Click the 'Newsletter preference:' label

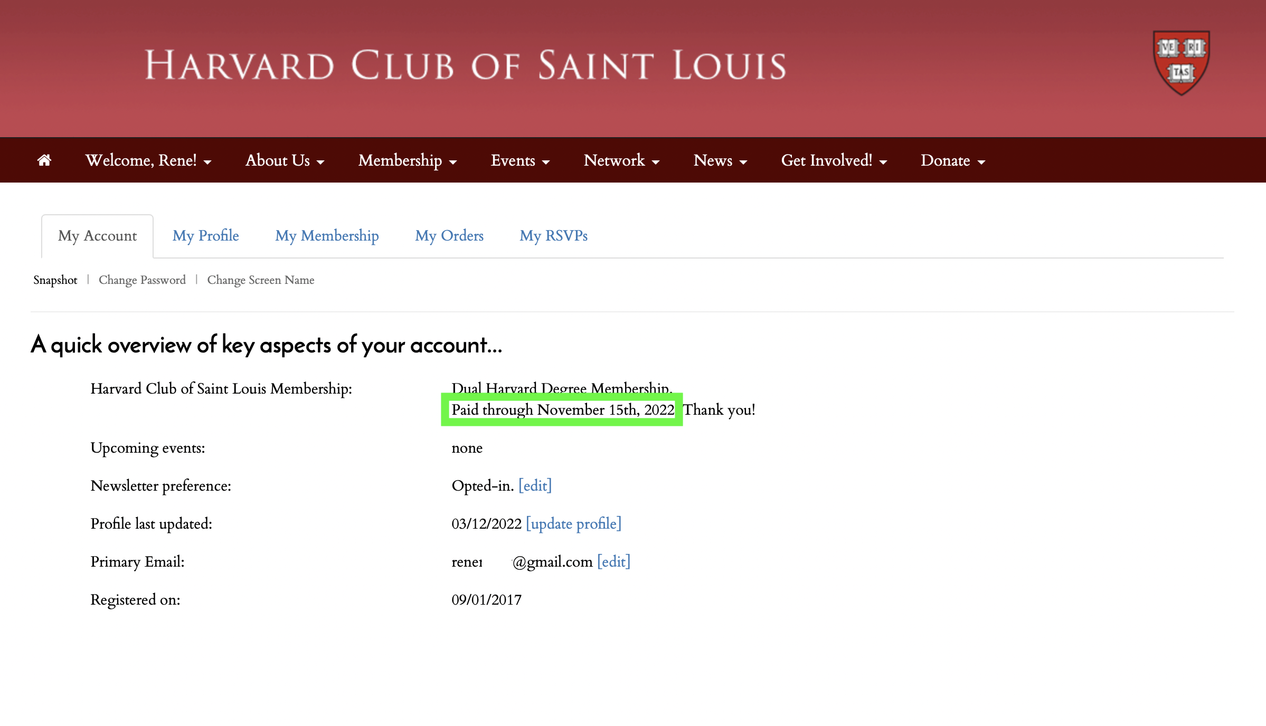[x=161, y=486]
